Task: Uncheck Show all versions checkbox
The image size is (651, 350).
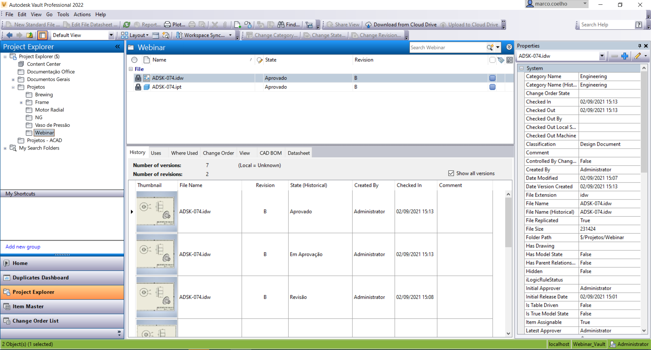Action: coord(451,173)
